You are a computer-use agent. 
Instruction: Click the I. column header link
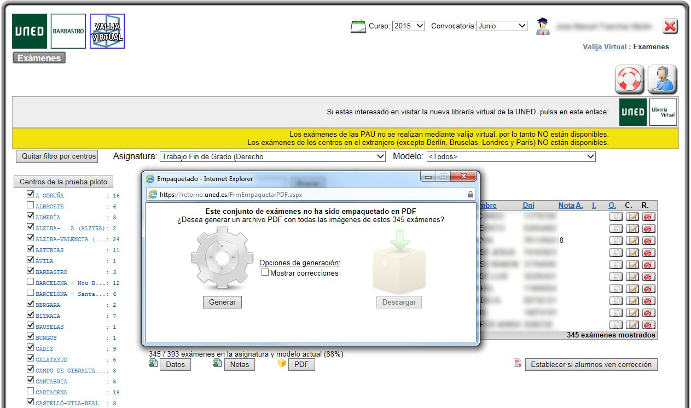[x=594, y=206]
